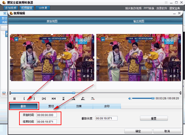
Task: Minimize the 视频编辑 dialog
Action: coord(174,14)
